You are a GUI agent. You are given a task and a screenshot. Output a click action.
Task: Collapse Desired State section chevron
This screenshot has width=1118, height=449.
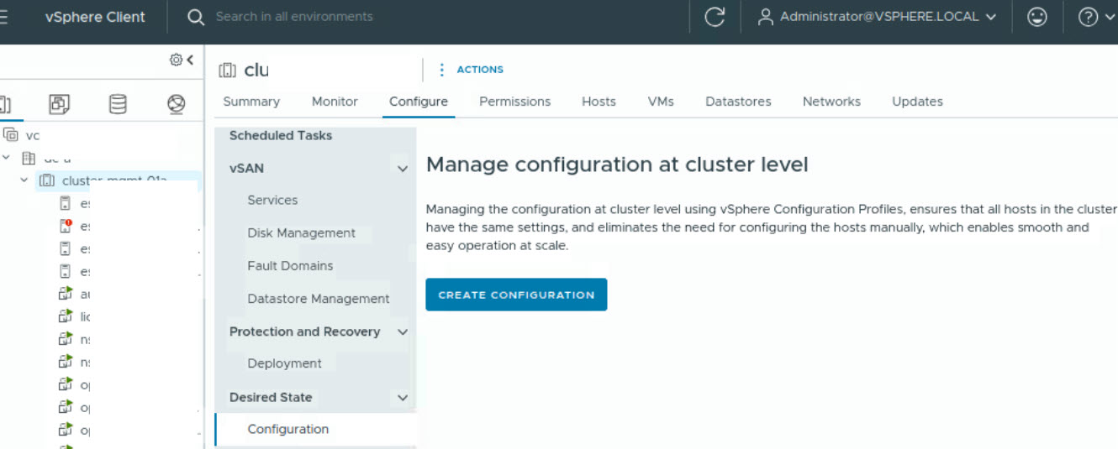pyautogui.click(x=403, y=398)
